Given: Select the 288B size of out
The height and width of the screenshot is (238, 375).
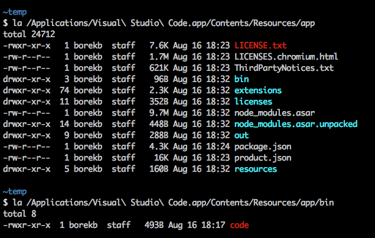Looking at the screenshot, I should (x=159, y=135).
